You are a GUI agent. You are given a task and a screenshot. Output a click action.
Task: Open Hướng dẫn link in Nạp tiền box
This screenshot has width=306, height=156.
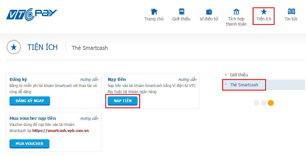pyautogui.click(x=187, y=80)
